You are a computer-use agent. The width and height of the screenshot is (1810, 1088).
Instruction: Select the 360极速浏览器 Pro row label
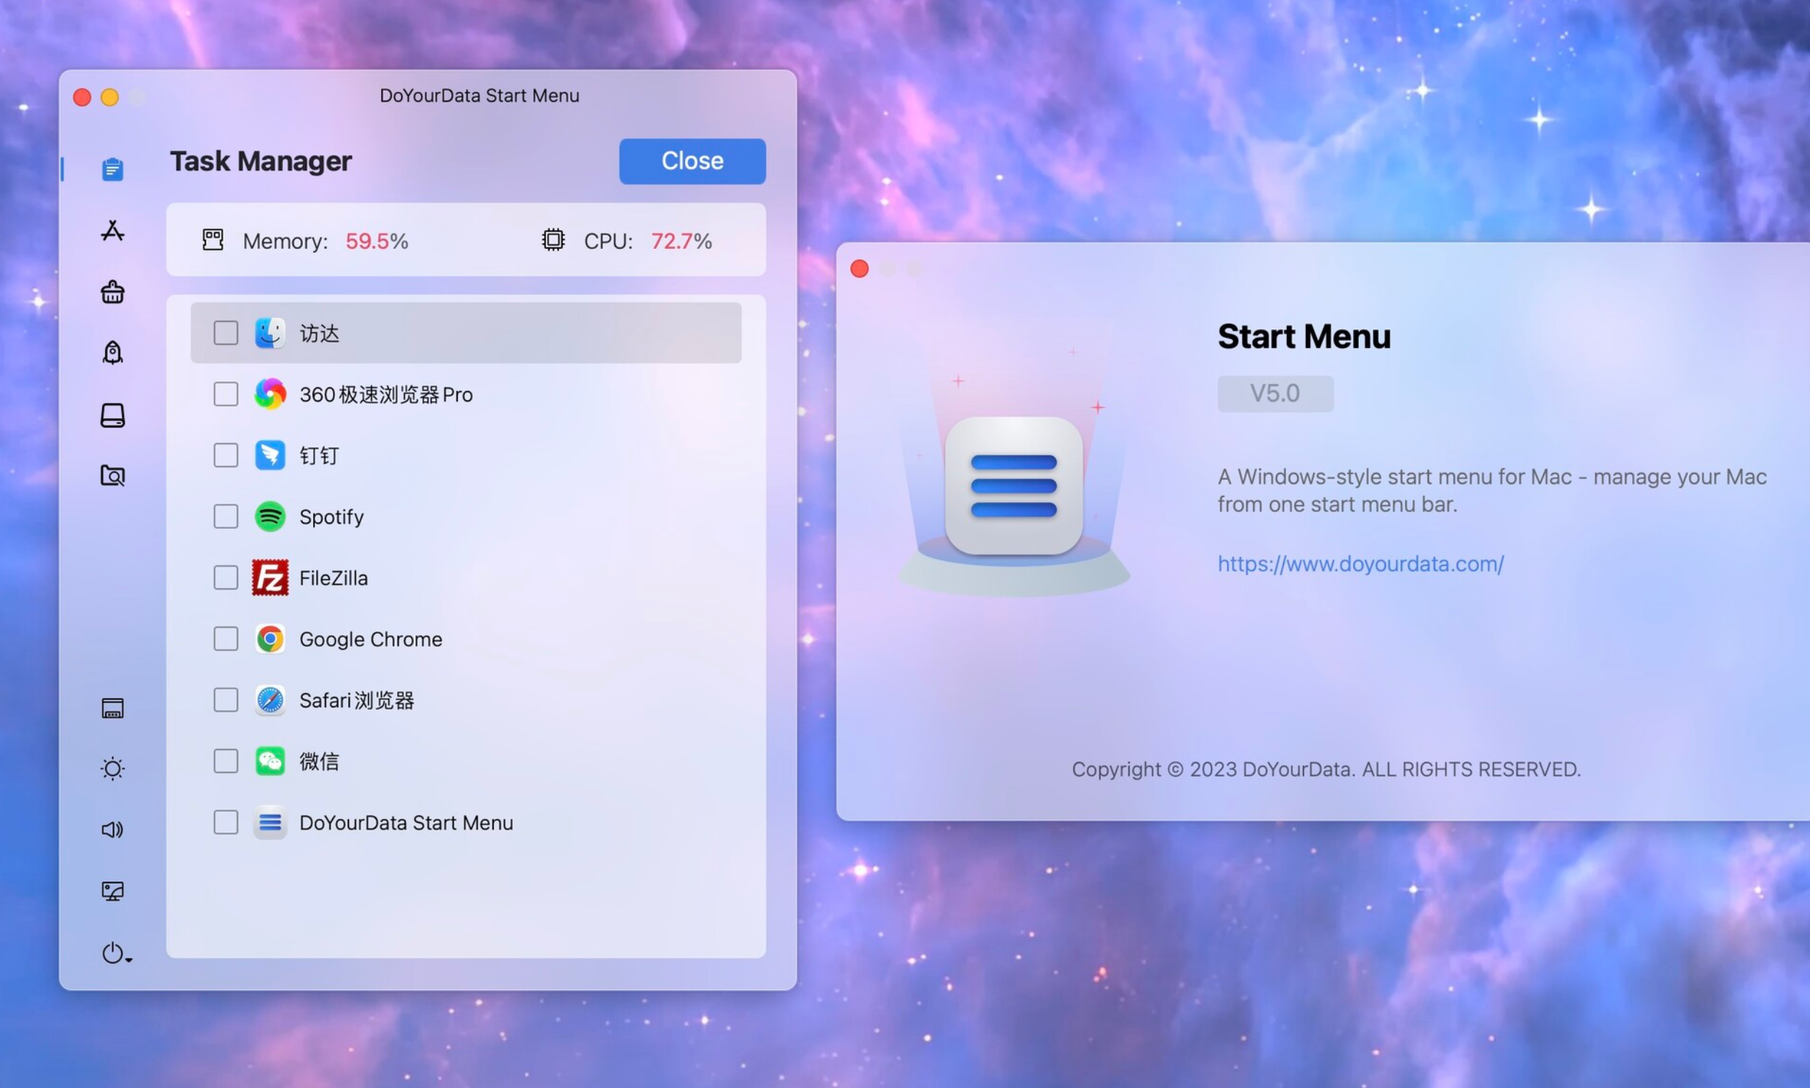pos(386,395)
